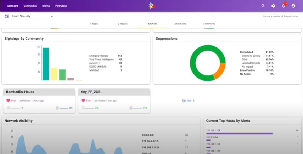Click the punch+++ green bar
Image resolution: width=303 pixels, height=154 pixels.
tap(62, 75)
